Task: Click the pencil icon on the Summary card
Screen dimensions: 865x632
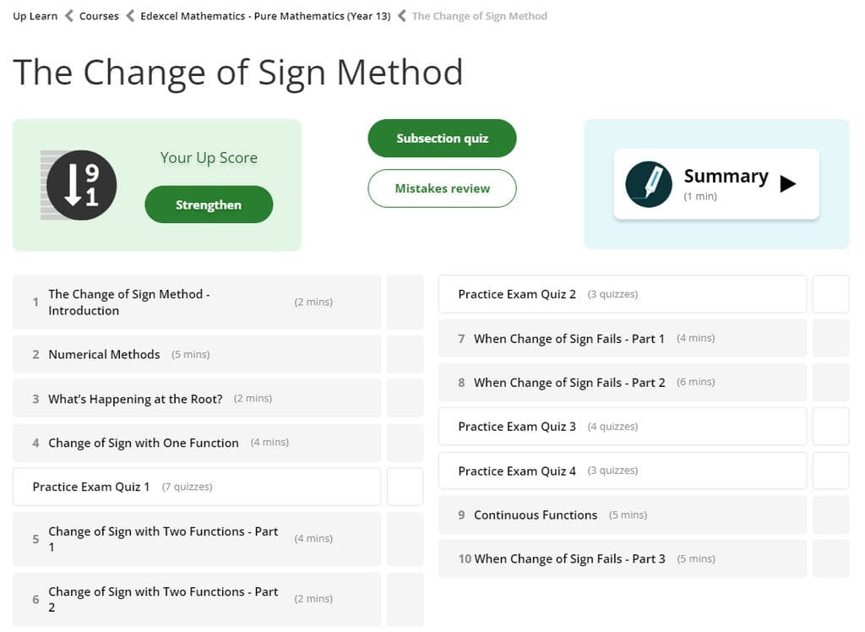Action: (x=649, y=183)
